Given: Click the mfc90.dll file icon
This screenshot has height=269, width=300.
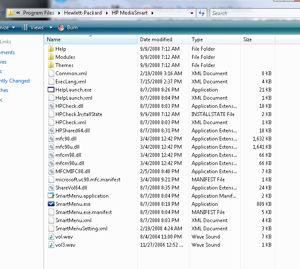Looking at the screenshot, I should tap(51, 139).
